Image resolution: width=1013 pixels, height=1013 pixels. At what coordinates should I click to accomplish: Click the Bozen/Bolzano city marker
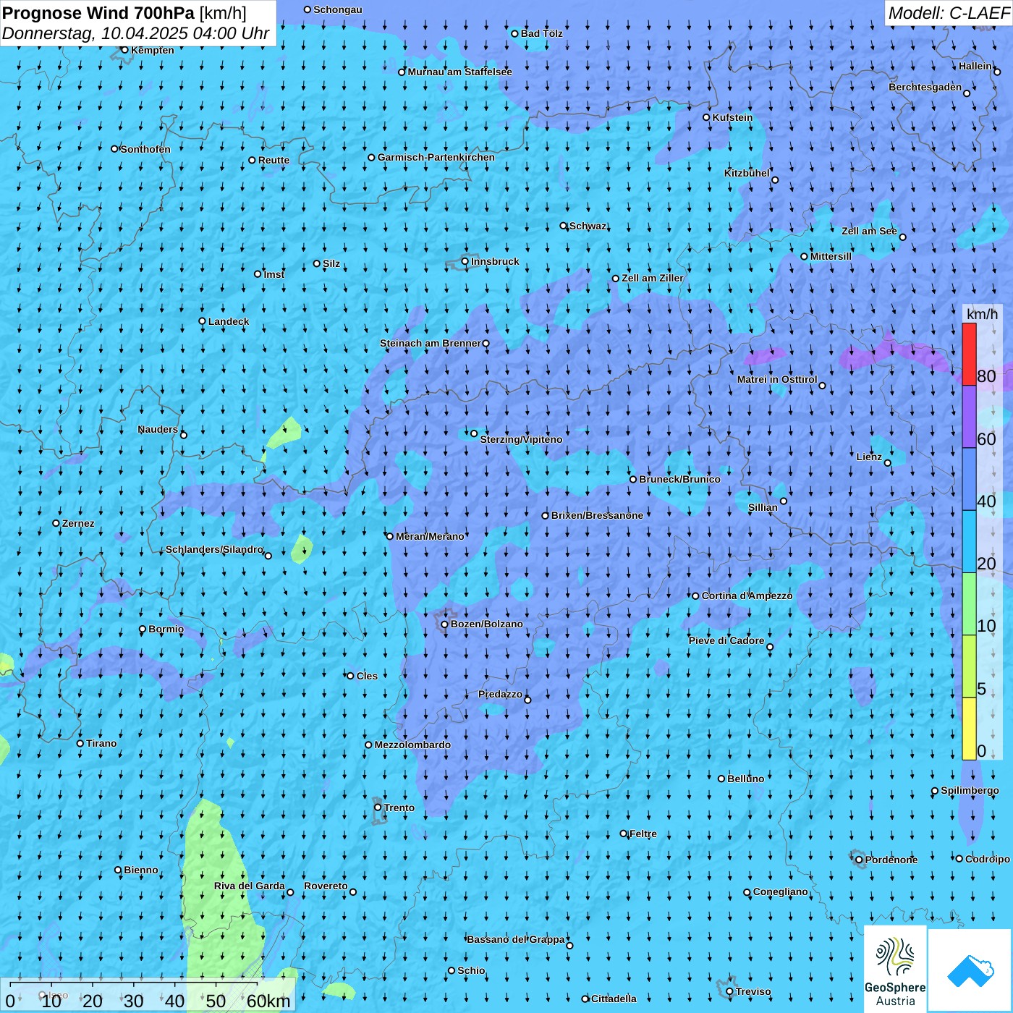click(x=445, y=624)
